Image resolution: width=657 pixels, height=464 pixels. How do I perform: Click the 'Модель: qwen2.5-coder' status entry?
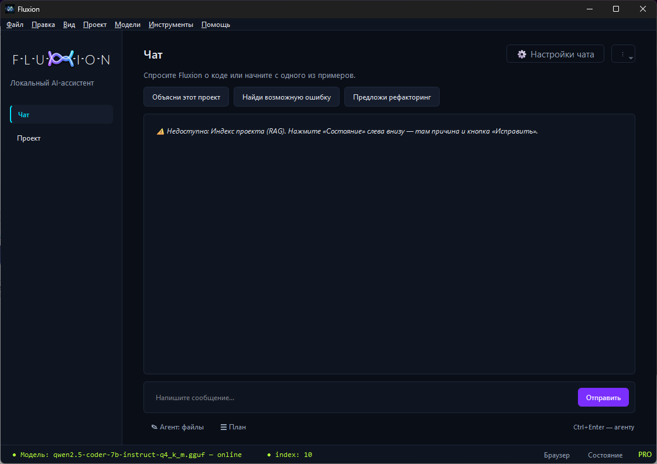point(127,455)
